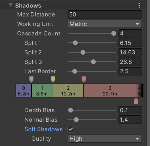Click the Depth Bias value field 0.1
This screenshot has height=146, width=150.
coord(130,110)
